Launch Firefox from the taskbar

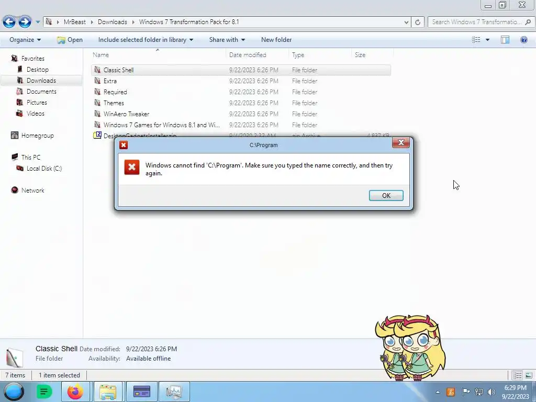click(75, 392)
